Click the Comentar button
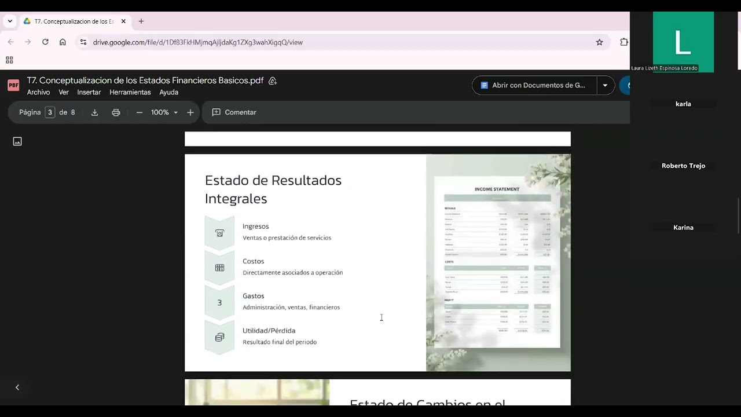 click(234, 112)
